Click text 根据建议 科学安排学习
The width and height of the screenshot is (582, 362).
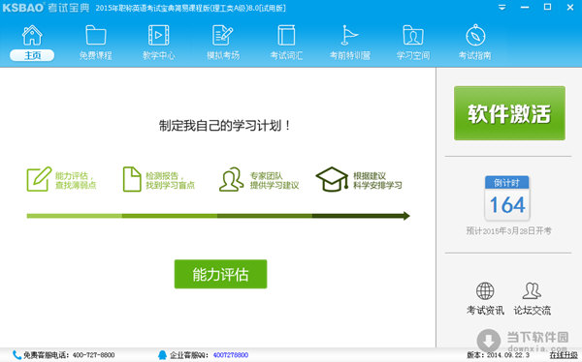[377, 180]
